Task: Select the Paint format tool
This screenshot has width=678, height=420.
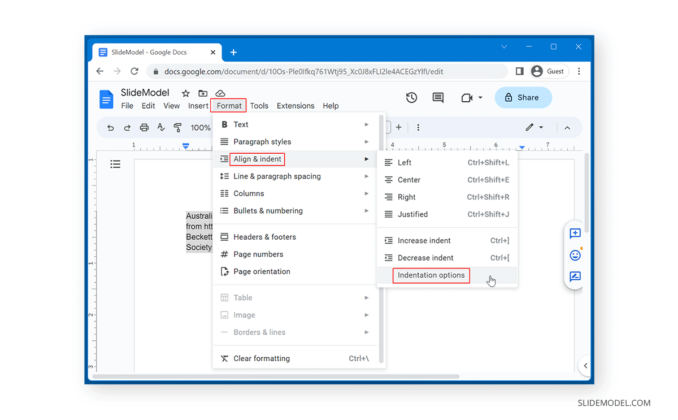Action: point(177,127)
